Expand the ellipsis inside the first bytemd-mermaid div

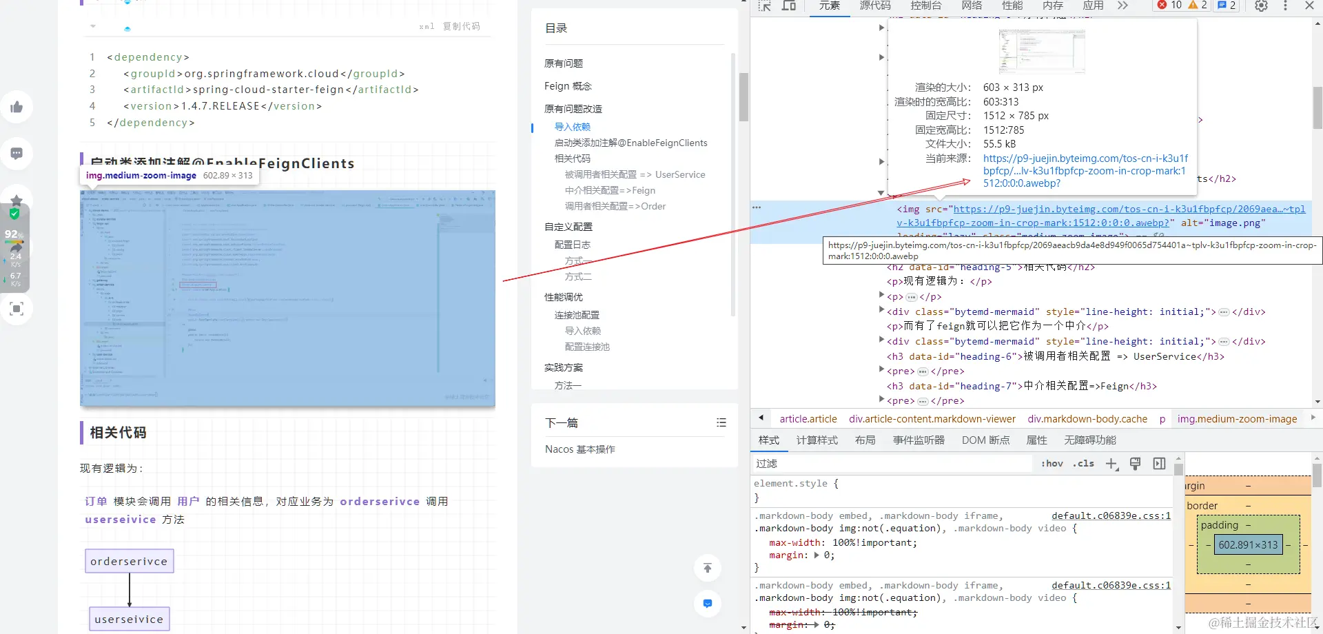pyautogui.click(x=1224, y=312)
